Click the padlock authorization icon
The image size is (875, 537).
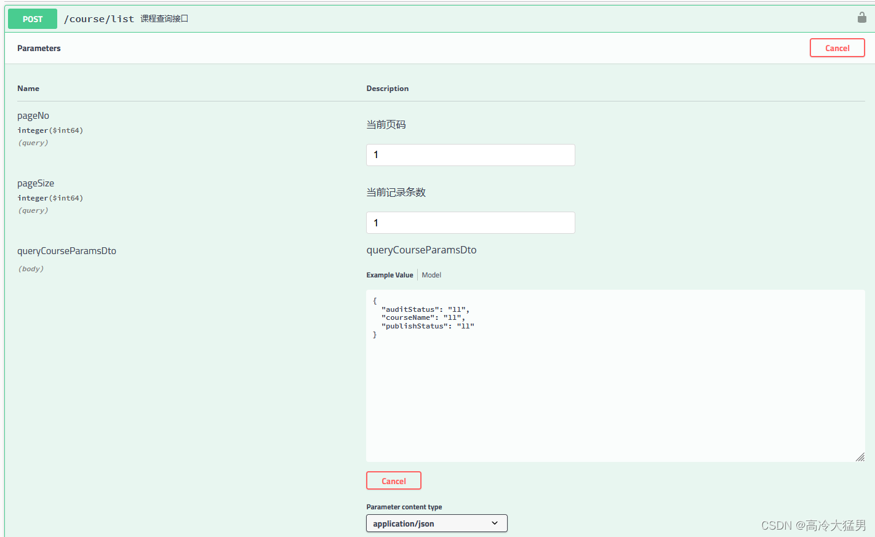click(x=861, y=18)
